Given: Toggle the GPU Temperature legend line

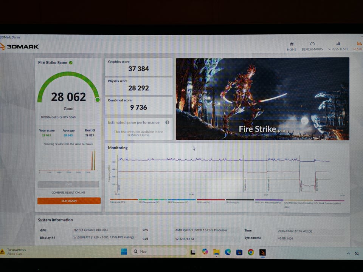Looking at the screenshot, I should [x=182, y=201].
